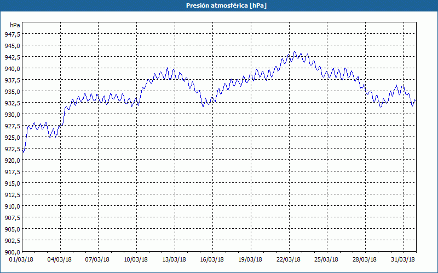Click the 16/03/18 date label

pyautogui.click(x=212, y=259)
